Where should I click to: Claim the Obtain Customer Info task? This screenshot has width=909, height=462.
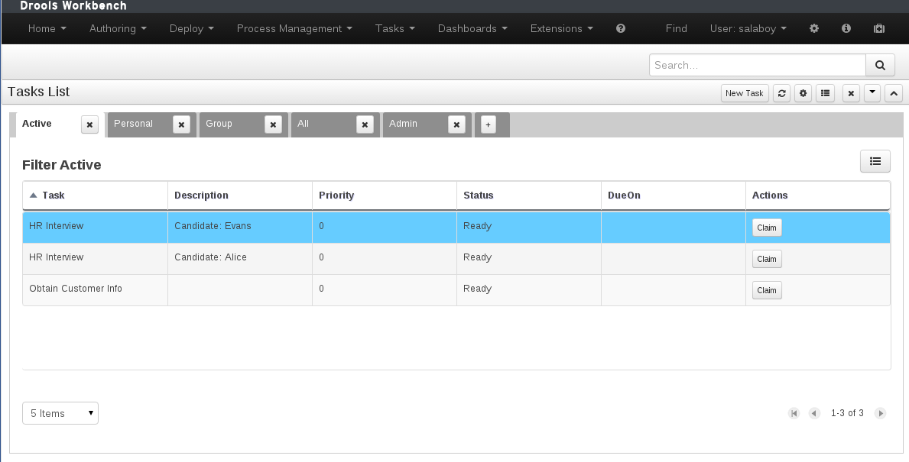767,290
